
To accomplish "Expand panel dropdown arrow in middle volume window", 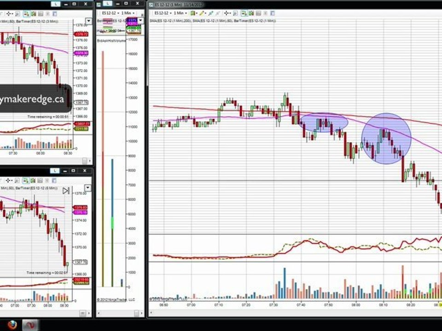I will coord(140,21).
